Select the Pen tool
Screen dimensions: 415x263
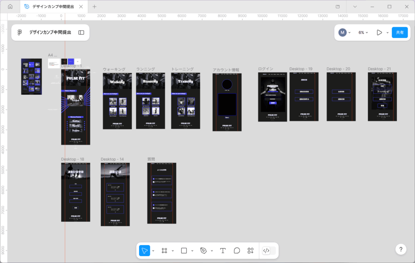pos(203,250)
